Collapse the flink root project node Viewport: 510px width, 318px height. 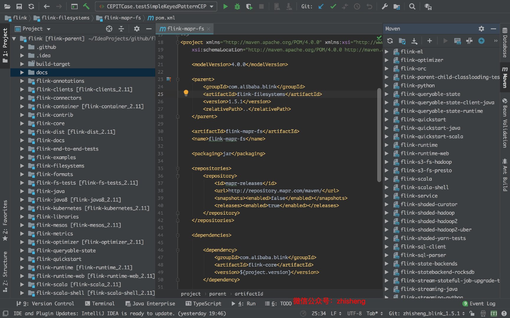coord(14,39)
